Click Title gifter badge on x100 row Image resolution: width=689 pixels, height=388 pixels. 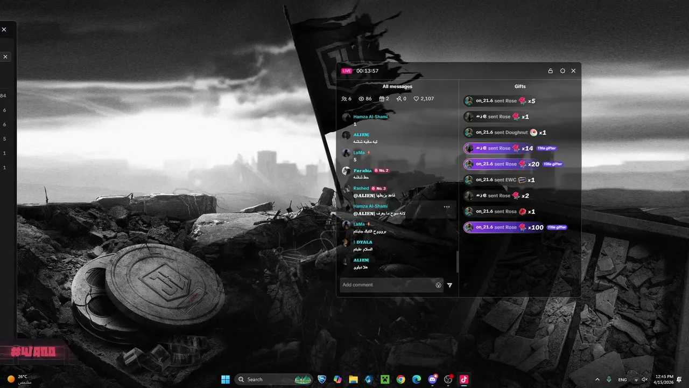click(x=557, y=227)
